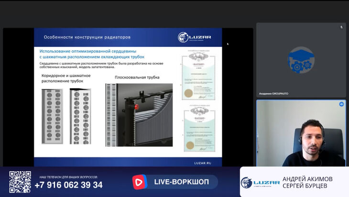Screen dimensions: 349x197
Task: Click the slide title Особенности конструкции радиаторов
Action: [x=87, y=37]
